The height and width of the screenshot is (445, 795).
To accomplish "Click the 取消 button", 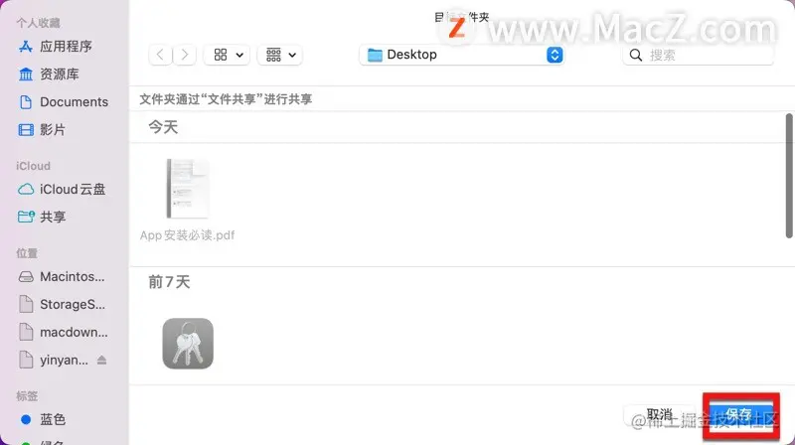I will point(659,415).
